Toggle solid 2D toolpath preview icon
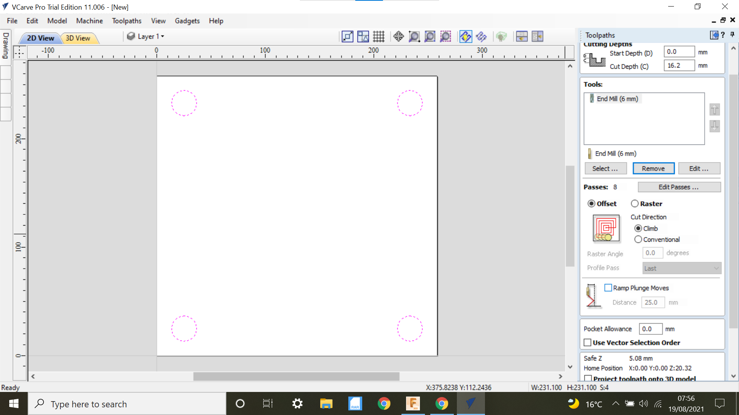Viewport: 739px width, 415px height. point(481,37)
